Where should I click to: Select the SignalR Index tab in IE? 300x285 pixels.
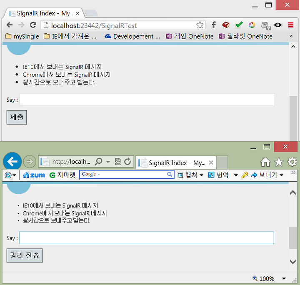[176, 163]
